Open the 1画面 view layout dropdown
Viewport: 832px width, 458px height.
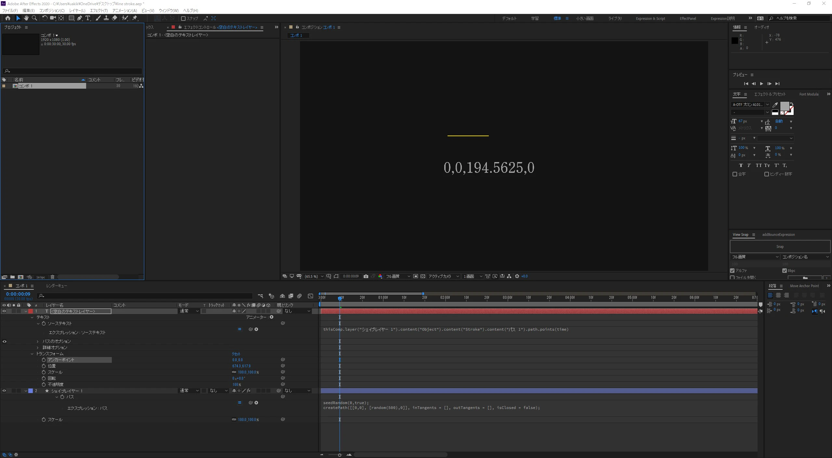tap(473, 276)
